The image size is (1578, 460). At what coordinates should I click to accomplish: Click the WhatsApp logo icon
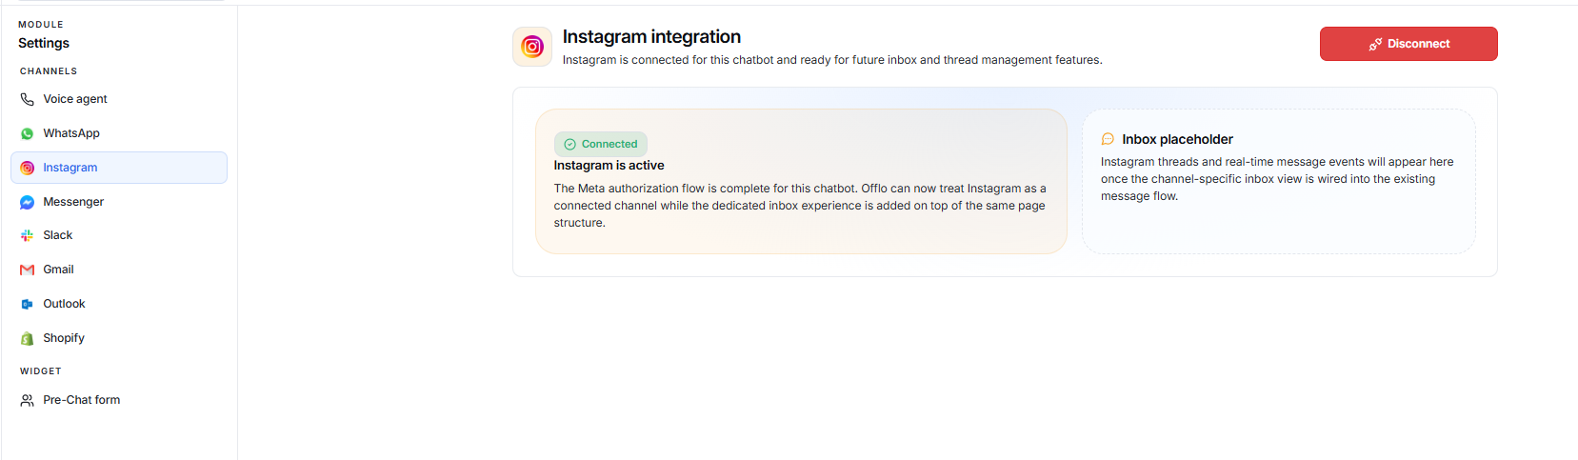[27, 133]
